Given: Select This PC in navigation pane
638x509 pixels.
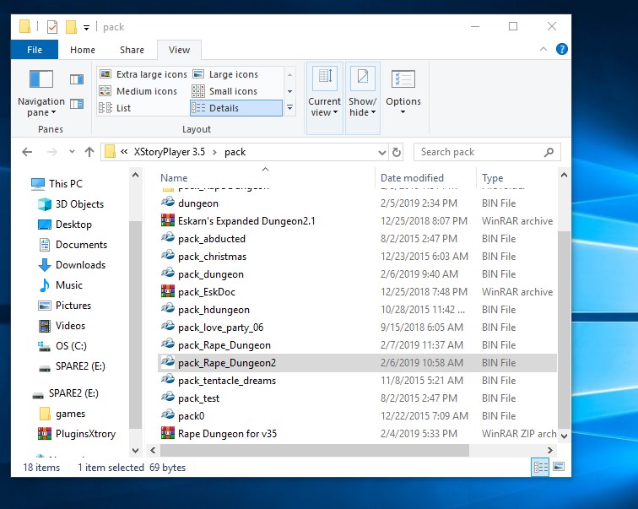Looking at the screenshot, I should 57,184.
